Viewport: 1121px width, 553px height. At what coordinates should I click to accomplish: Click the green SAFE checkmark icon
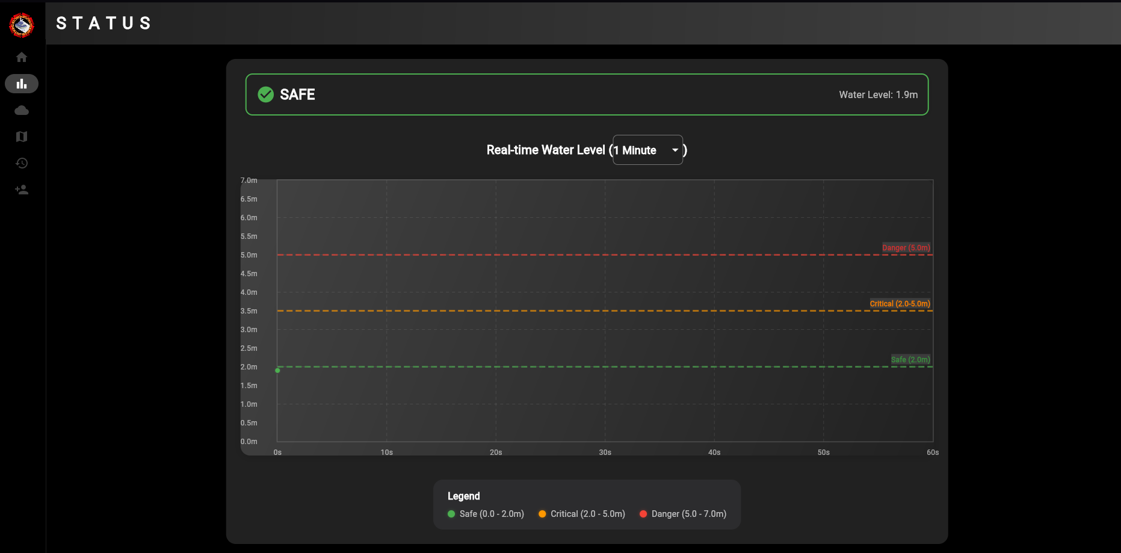(x=265, y=94)
